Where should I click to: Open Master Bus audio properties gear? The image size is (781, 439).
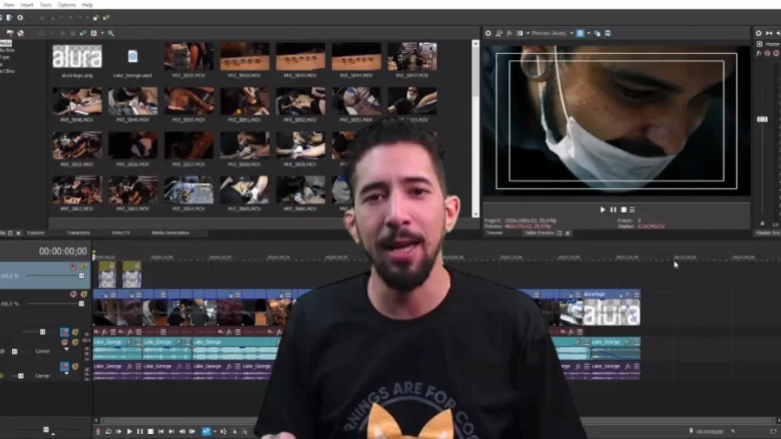point(758,33)
